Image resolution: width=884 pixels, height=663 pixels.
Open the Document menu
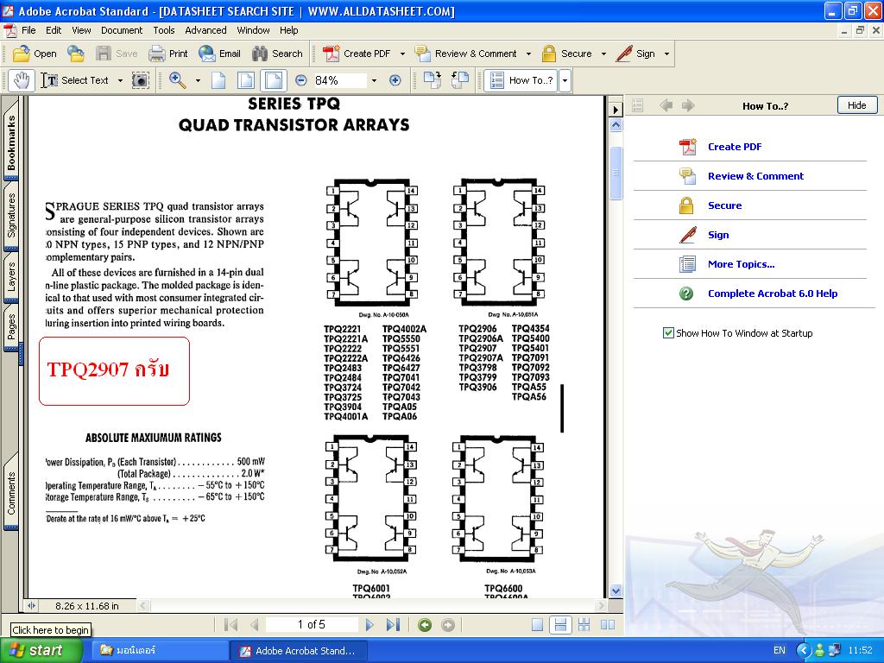coord(122,30)
